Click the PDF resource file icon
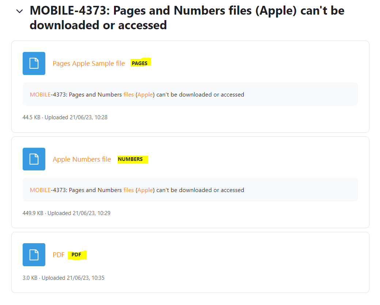 click(34, 255)
